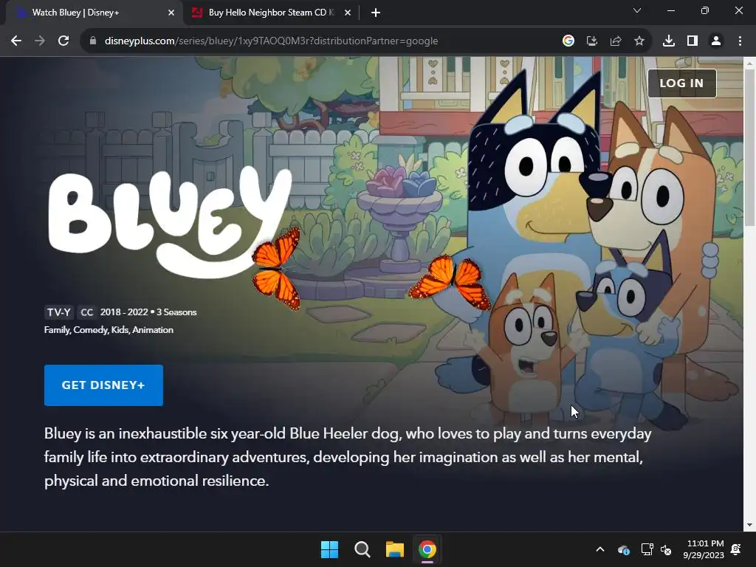Open File Explorer from taskbar
The image size is (756, 567).
pos(394,549)
